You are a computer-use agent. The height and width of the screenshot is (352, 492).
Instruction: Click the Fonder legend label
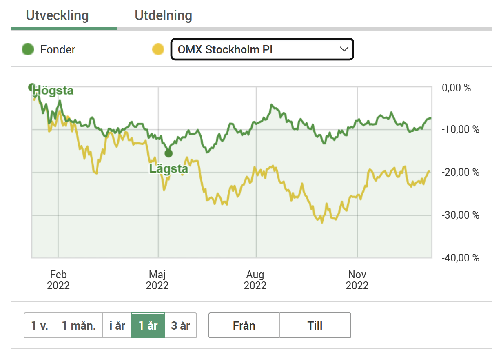[x=58, y=50]
